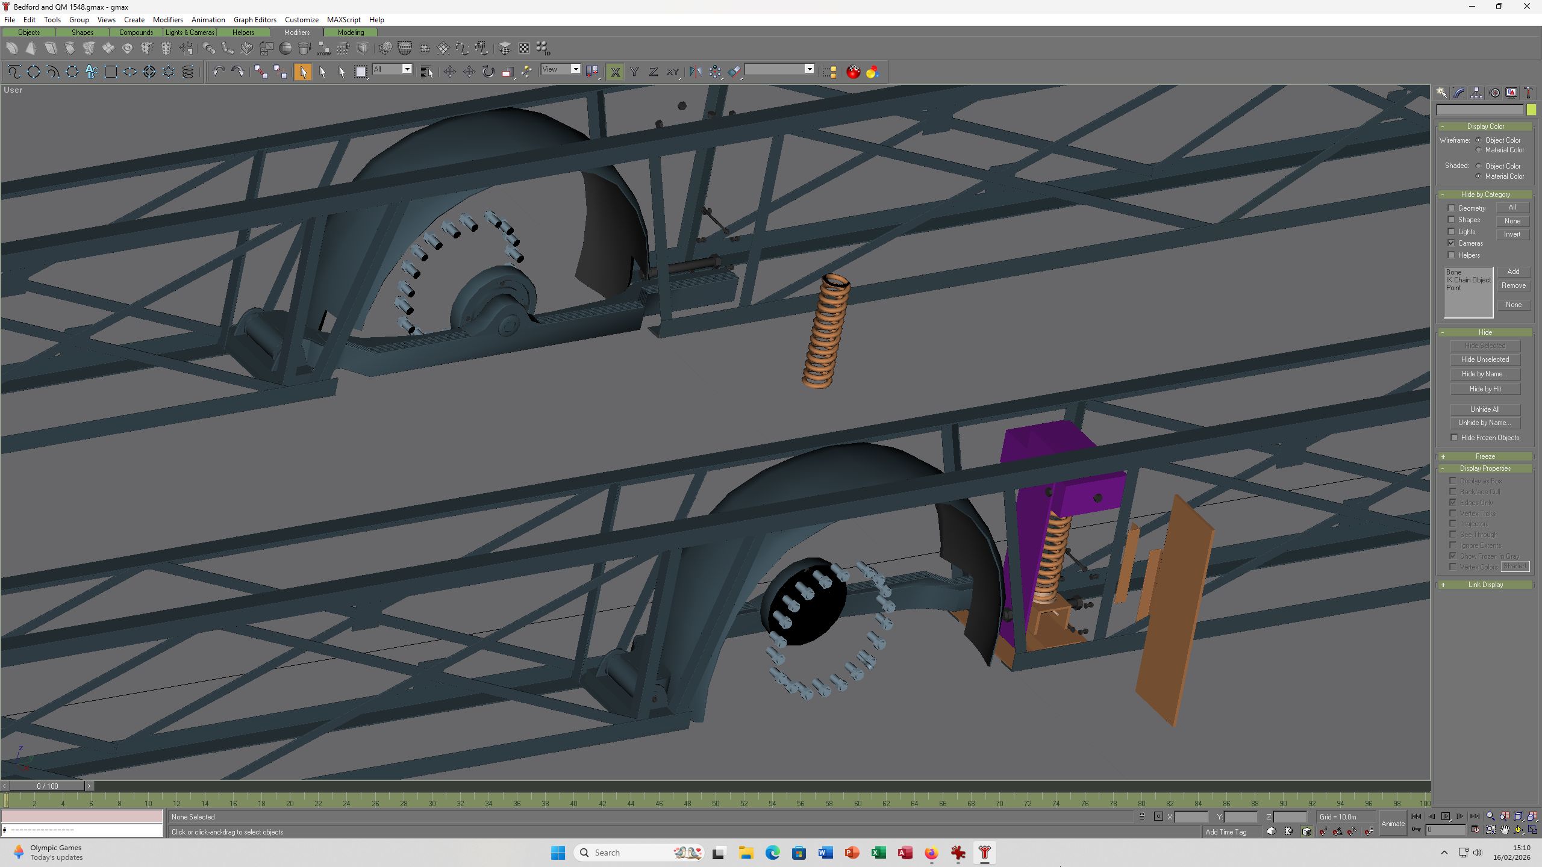
Task: Select the Undo arrow icon
Action: pyautogui.click(x=218, y=72)
